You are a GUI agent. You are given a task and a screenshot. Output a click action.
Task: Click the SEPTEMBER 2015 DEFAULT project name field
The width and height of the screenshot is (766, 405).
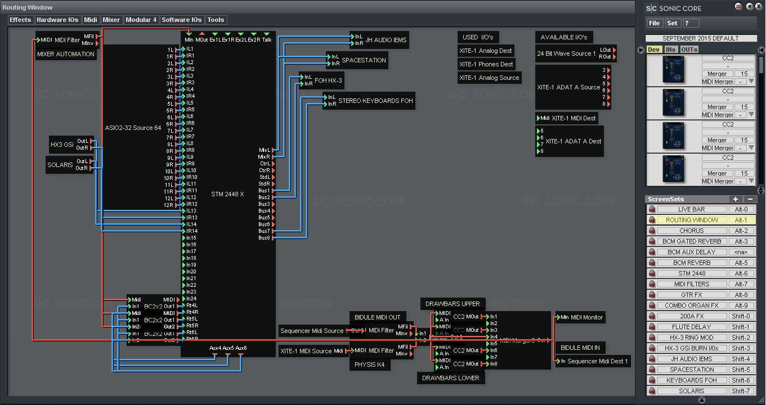coord(701,38)
